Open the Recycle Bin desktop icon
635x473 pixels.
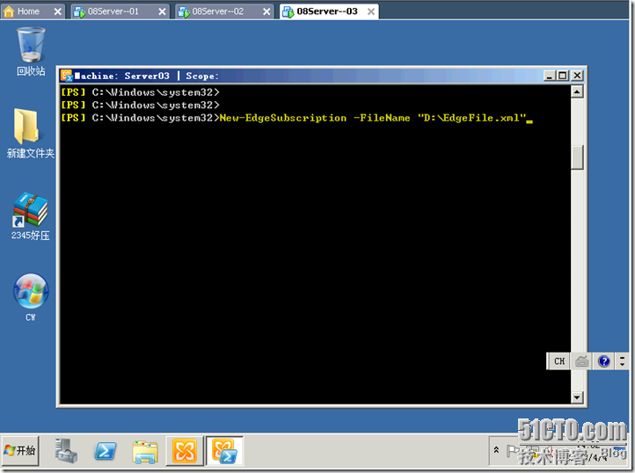point(31,51)
